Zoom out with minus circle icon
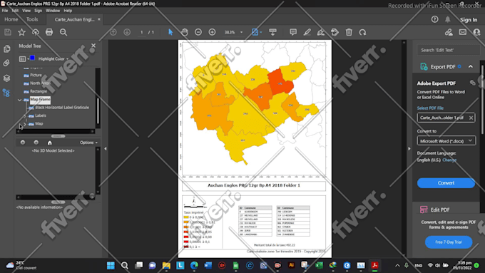 tap(198, 32)
